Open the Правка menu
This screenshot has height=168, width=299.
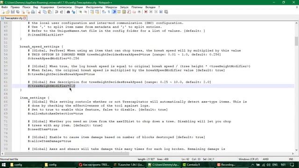(x=15, y=7)
